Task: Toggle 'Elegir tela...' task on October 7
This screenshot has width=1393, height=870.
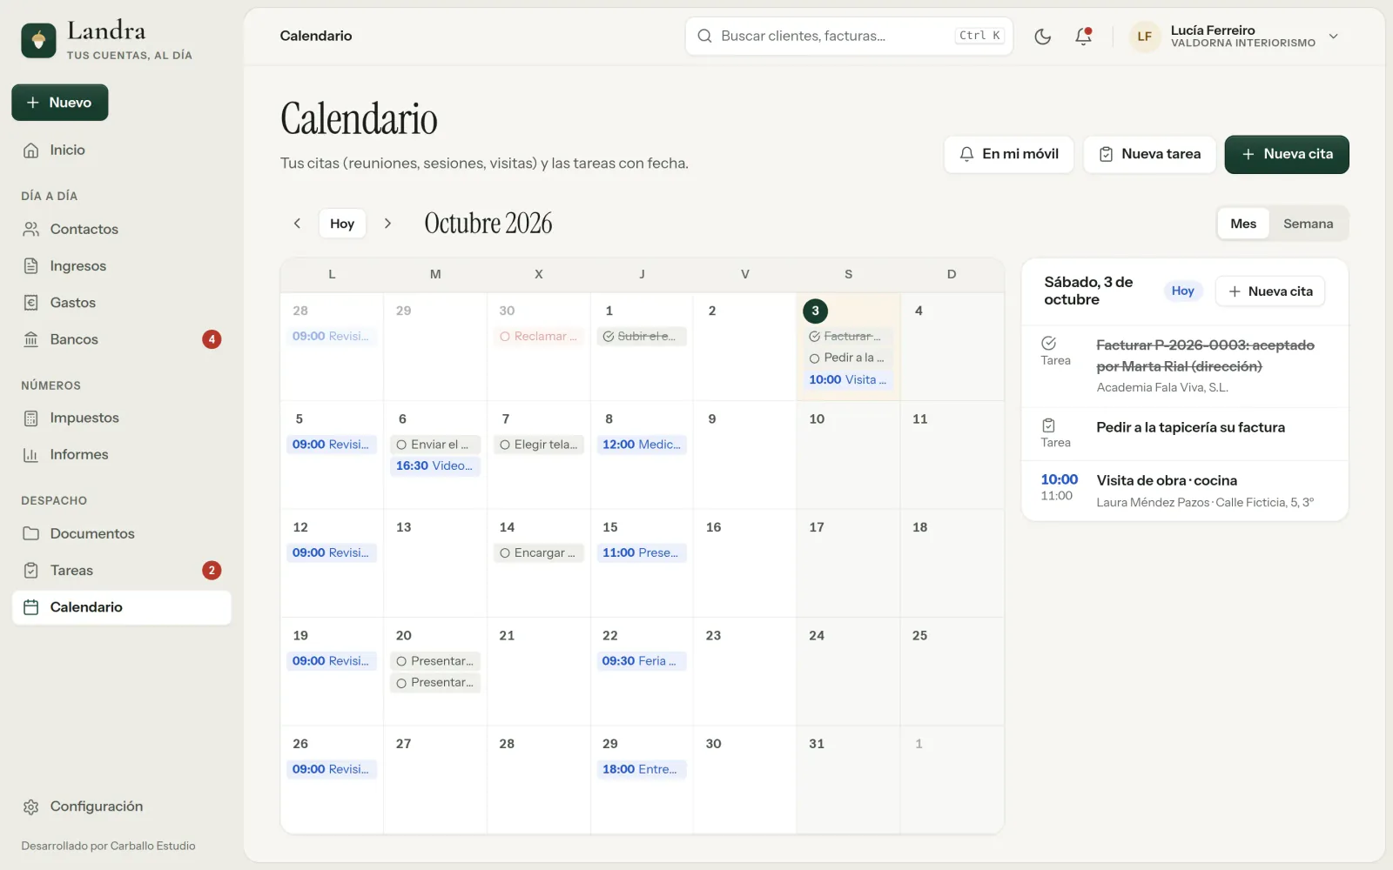Action: (505, 445)
